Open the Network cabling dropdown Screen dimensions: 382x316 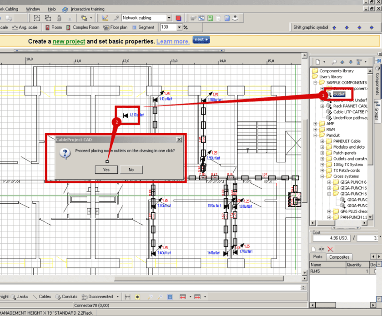coord(169,18)
